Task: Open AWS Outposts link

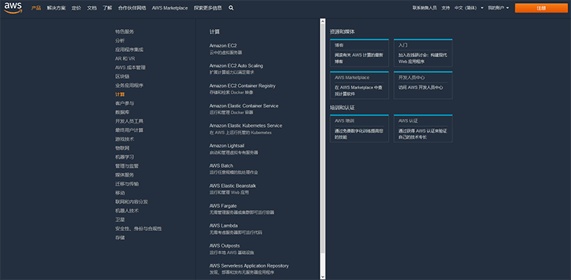Action: point(225,246)
